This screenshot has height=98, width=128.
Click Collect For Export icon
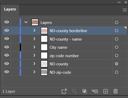tap(64, 91)
